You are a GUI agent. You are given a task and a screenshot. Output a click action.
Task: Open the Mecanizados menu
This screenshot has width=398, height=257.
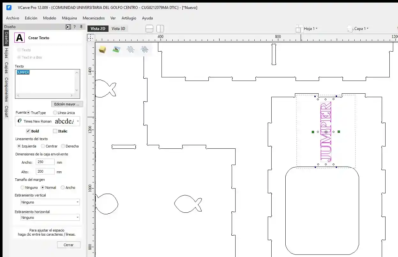[94, 18]
